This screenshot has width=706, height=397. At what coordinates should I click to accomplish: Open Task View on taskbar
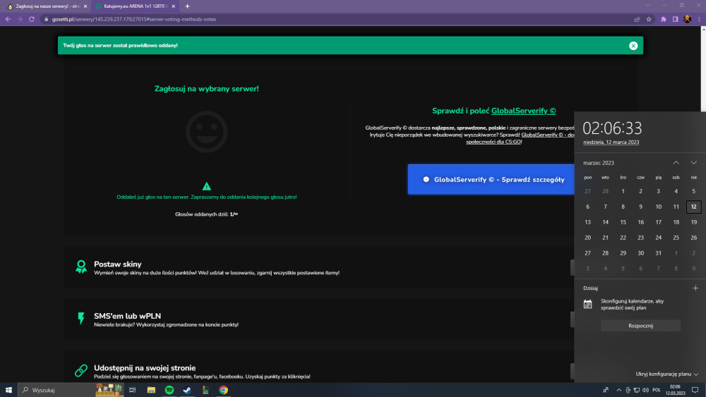pyautogui.click(x=133, y=390)
